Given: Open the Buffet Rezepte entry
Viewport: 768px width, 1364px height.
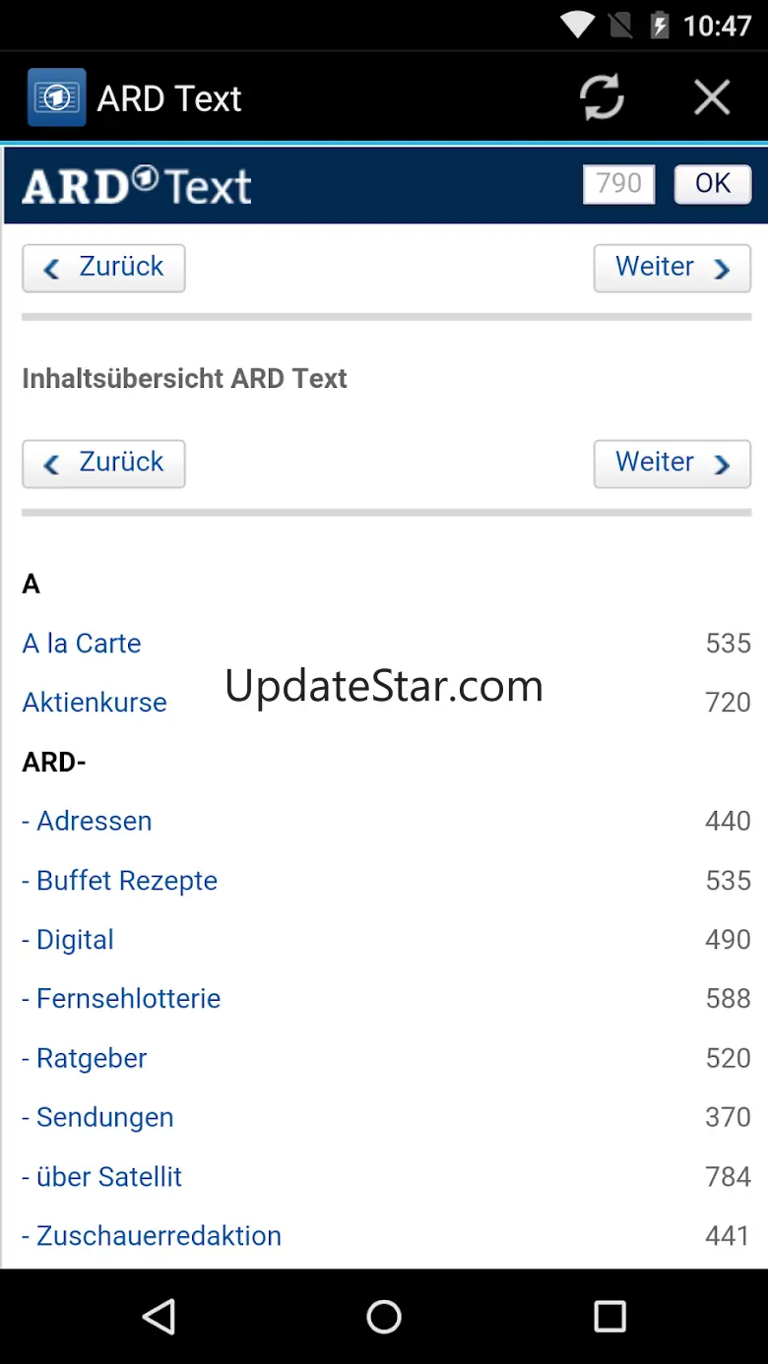Looking at the screenshot, I should 120,881.
